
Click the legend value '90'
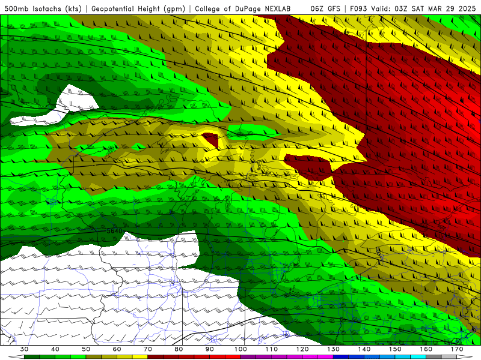pyautogui.click(x=209, y=349)
